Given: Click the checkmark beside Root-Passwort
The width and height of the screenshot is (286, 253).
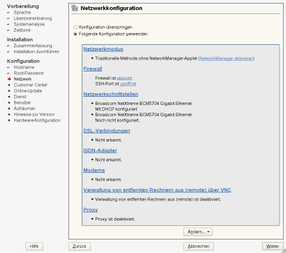Looking at the screenshot, I should tap(8, 73).
